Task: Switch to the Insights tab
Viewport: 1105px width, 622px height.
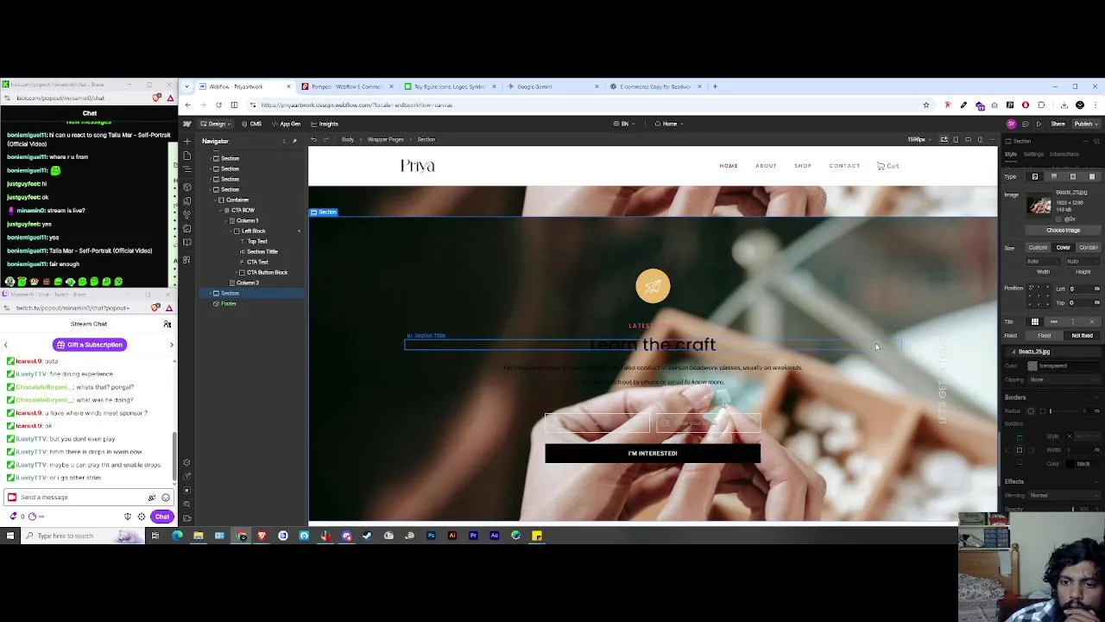Action: [x=325, y=124]
